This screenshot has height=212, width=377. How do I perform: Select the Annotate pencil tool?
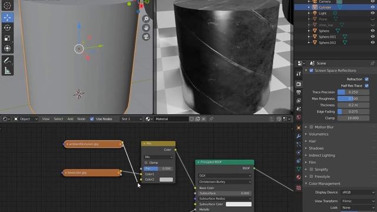tap(8, 60)
